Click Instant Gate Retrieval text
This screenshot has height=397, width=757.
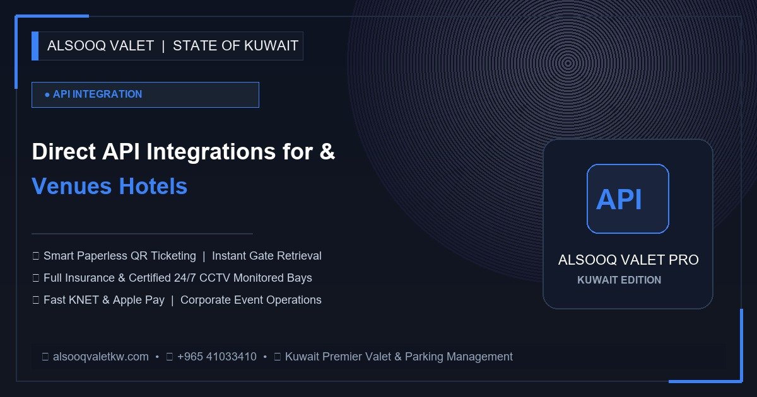(x=267, y=256)
